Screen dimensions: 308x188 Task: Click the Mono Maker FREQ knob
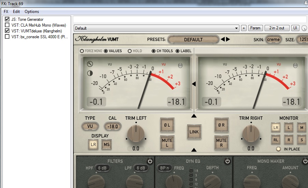(252, 182)
